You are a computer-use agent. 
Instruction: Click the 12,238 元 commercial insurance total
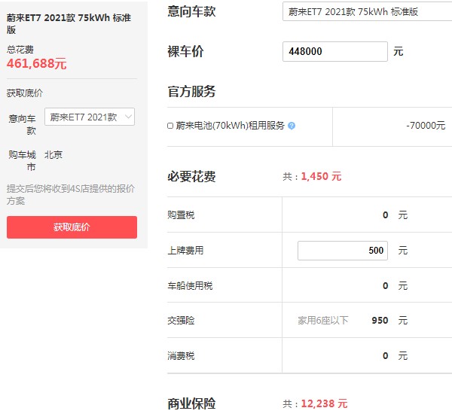click(x=324, y=403)
